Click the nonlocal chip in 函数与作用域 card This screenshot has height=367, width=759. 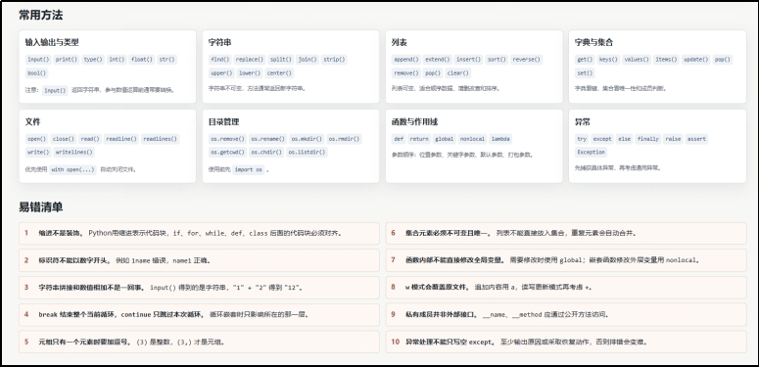472,139
